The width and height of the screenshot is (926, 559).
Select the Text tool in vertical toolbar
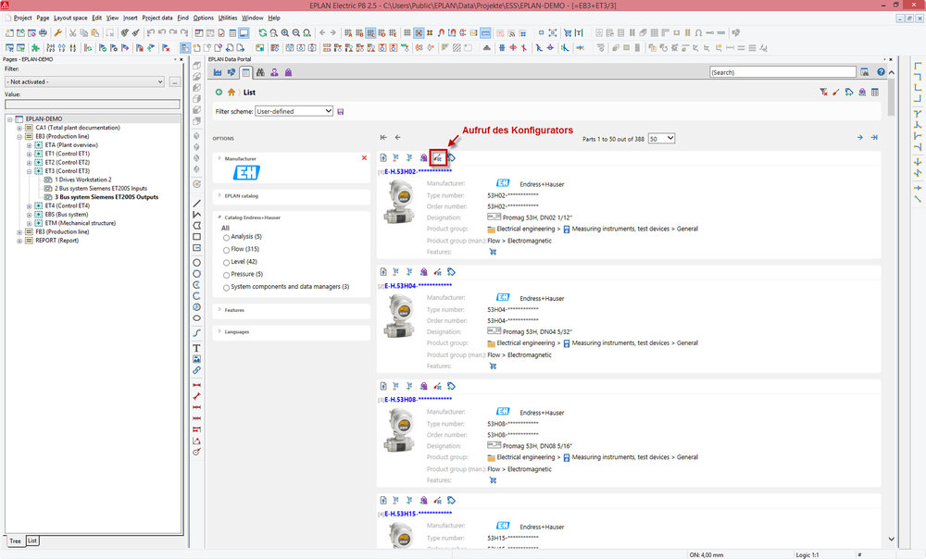[x=196, y=348]
